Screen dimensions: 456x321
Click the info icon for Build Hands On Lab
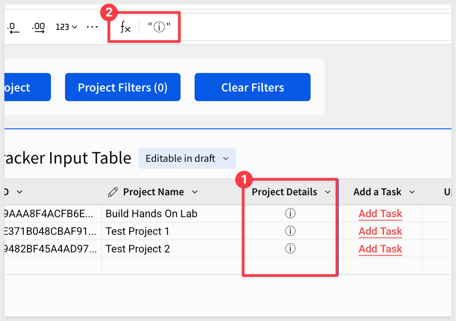click(x=290, y=213)
